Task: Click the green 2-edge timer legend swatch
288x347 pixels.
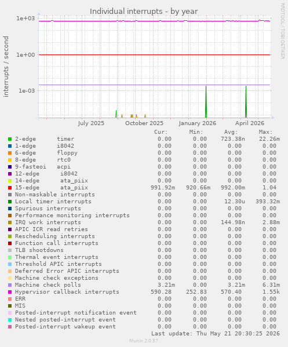Action: [x=10, y=139]
